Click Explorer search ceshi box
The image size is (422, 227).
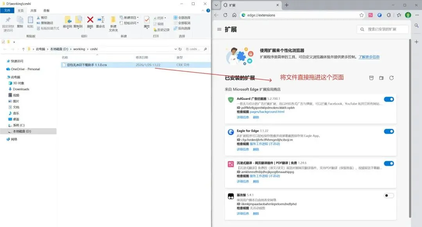click(196, 49)
